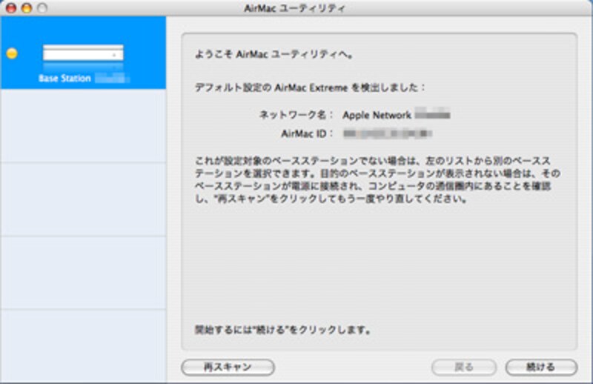
Task: Minimize window with the yellow button
Action: point(26,7)
